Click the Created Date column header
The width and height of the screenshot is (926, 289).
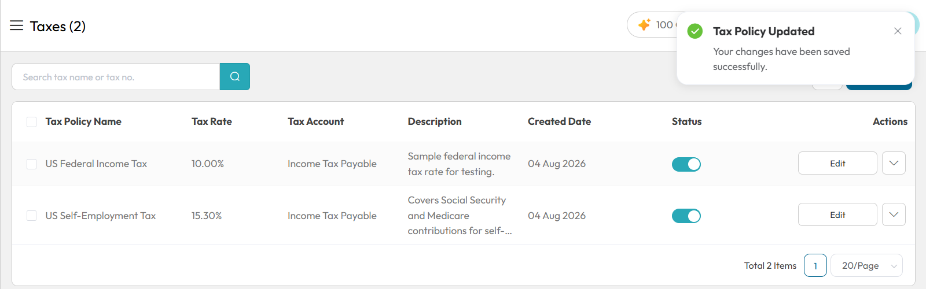click(x=559, y=121)
